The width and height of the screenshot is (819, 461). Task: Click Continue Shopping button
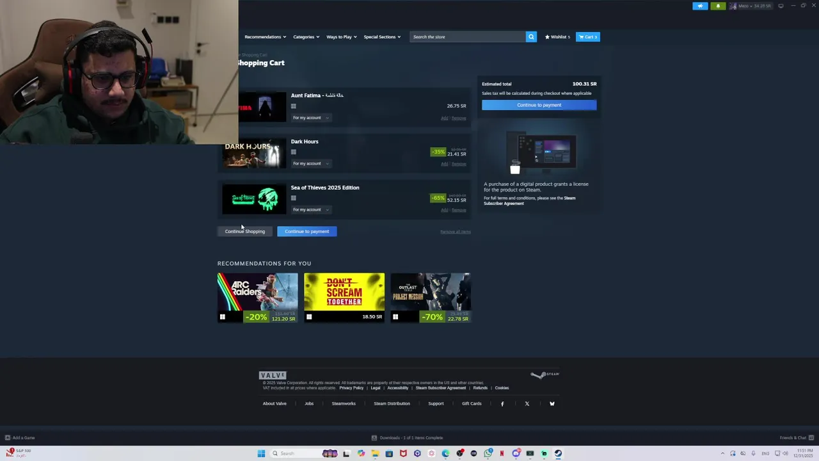[245, 231]
